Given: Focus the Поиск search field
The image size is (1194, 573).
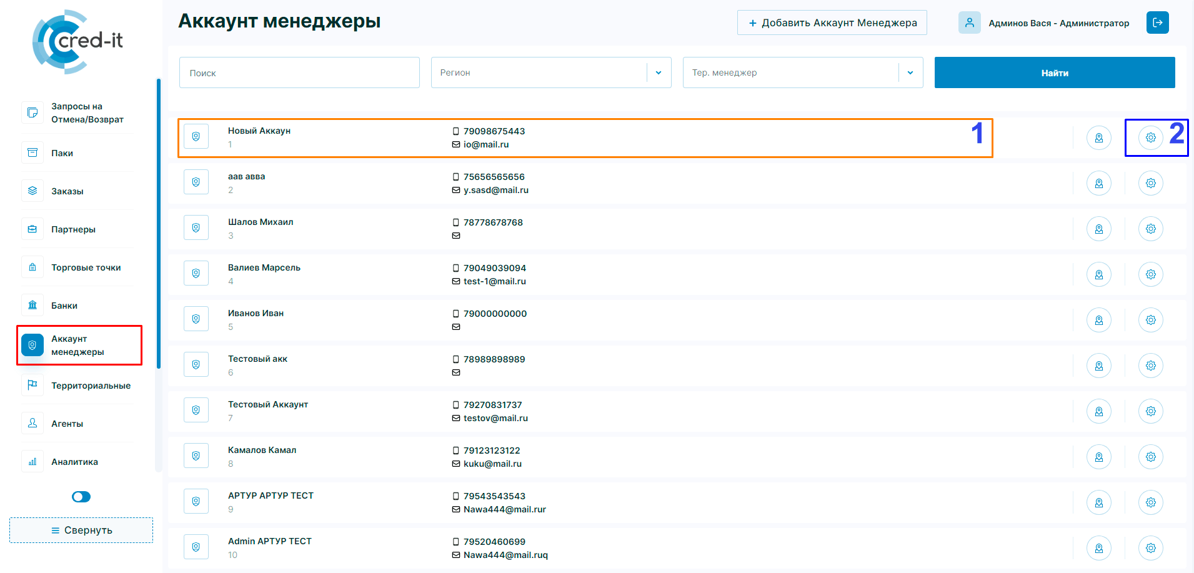Looking at the screenshot, I should (299, 72).
